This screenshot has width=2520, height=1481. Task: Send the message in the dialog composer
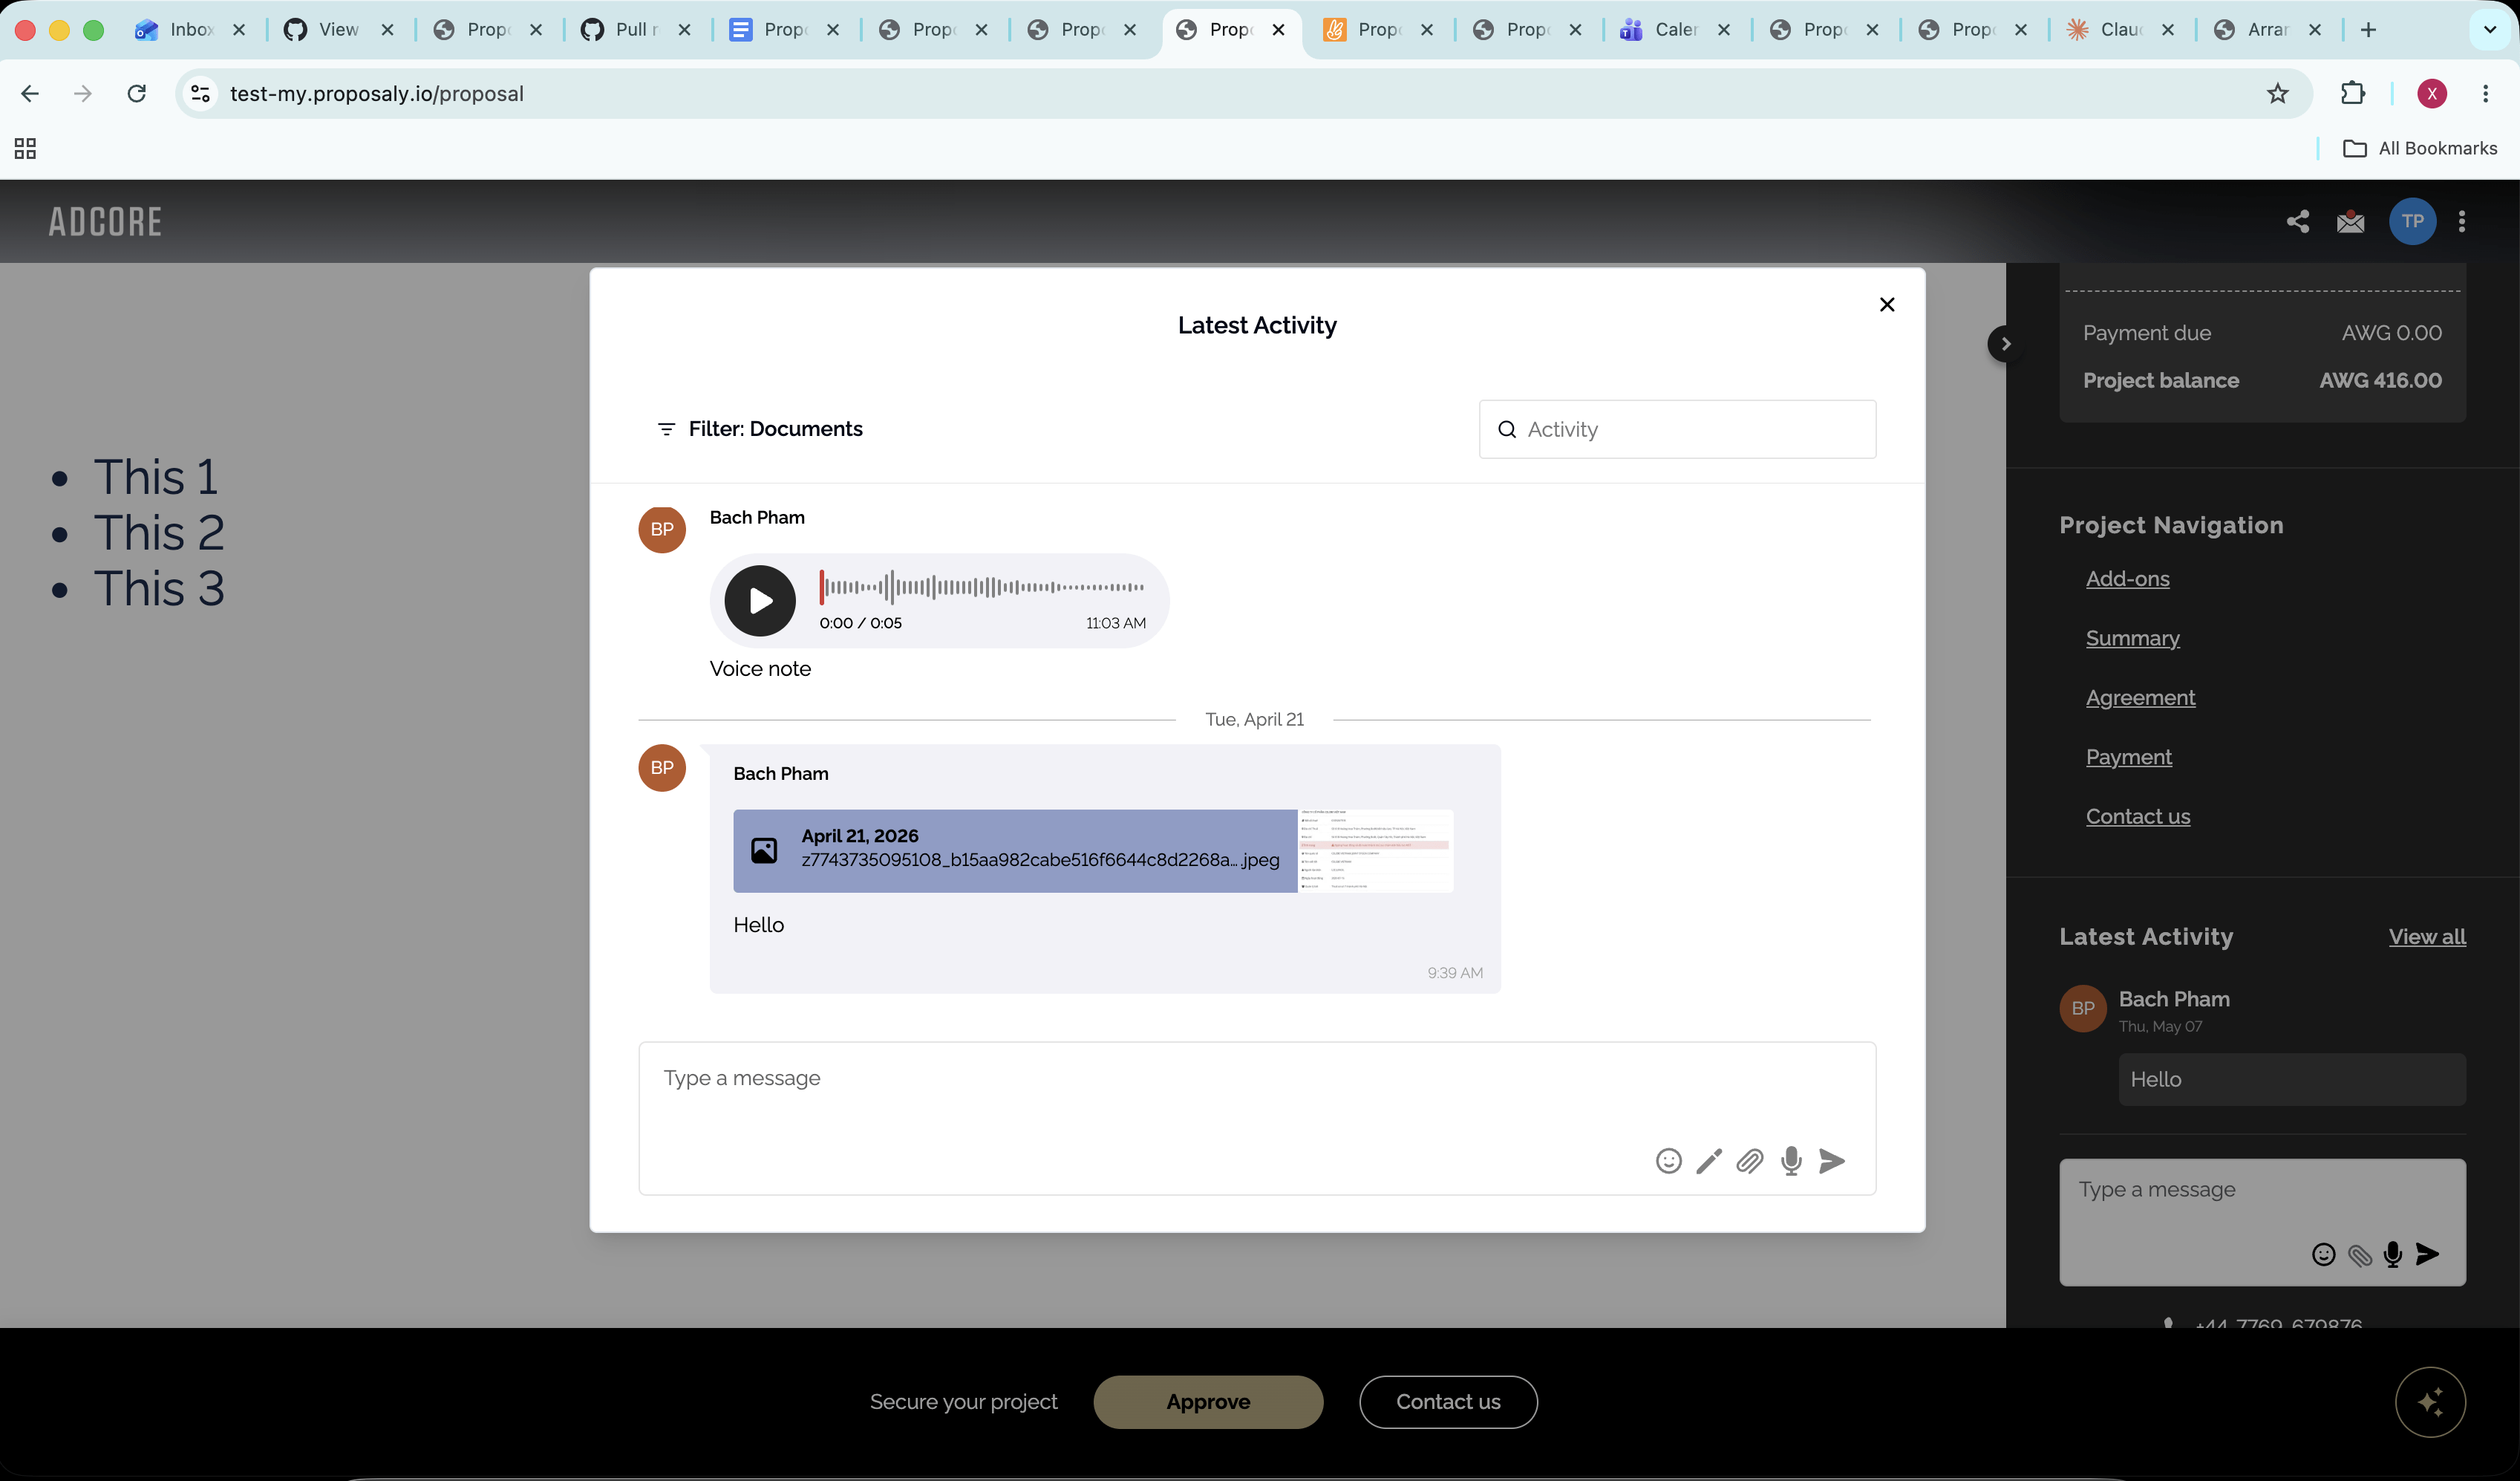click(x=1832, y=1161)
